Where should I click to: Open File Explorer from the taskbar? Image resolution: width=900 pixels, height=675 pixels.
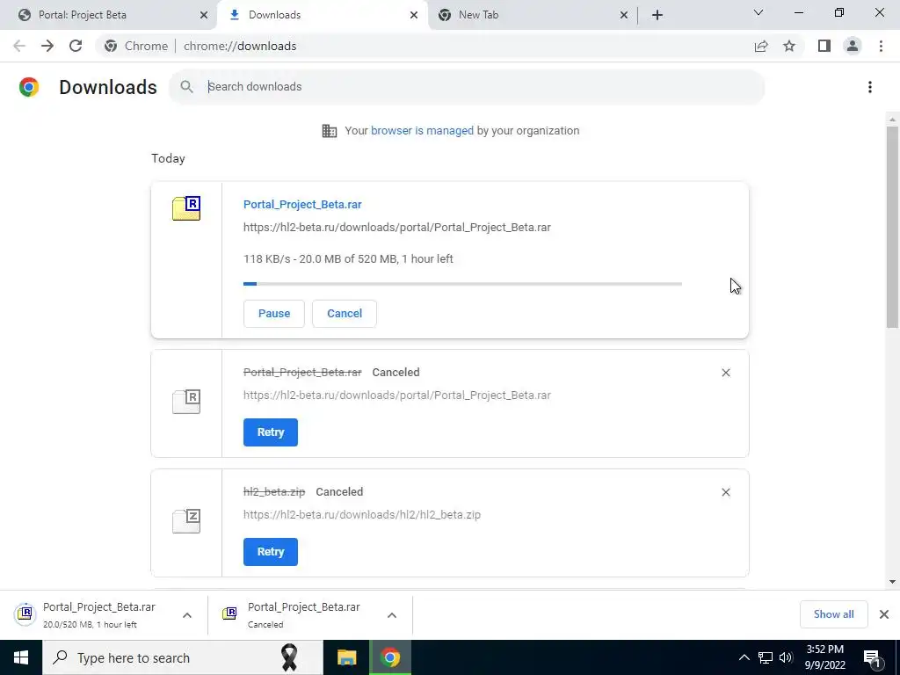coord(346,657)
